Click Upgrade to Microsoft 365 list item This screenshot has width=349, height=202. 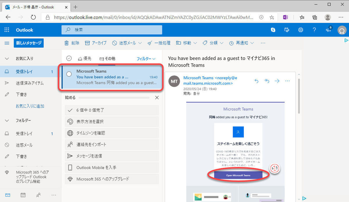point(112,179)
